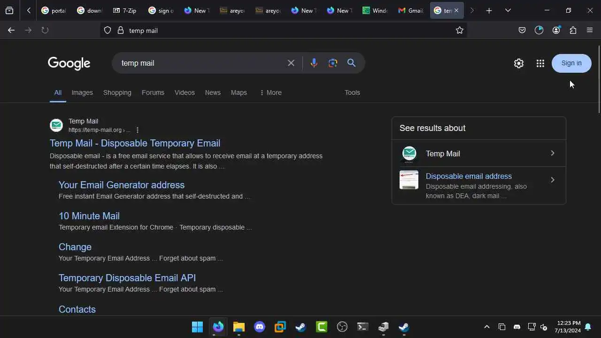Open Your Email Generator address link

(122, 185)
